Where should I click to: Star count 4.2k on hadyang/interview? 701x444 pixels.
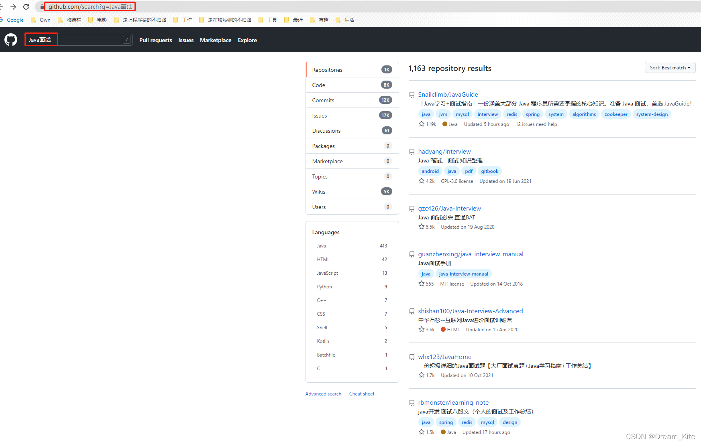(x=426, y=181)
